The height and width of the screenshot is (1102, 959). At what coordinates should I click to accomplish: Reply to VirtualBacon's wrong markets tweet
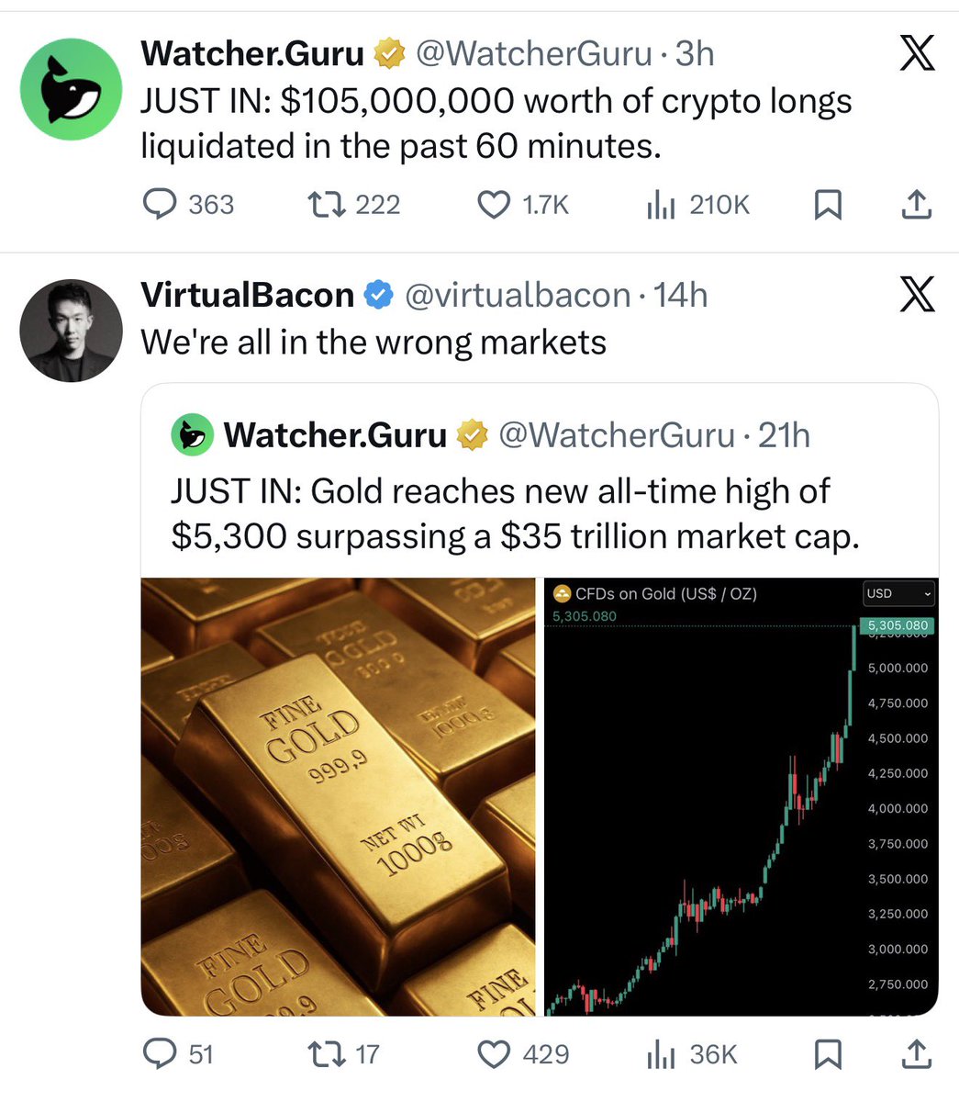160,1054
